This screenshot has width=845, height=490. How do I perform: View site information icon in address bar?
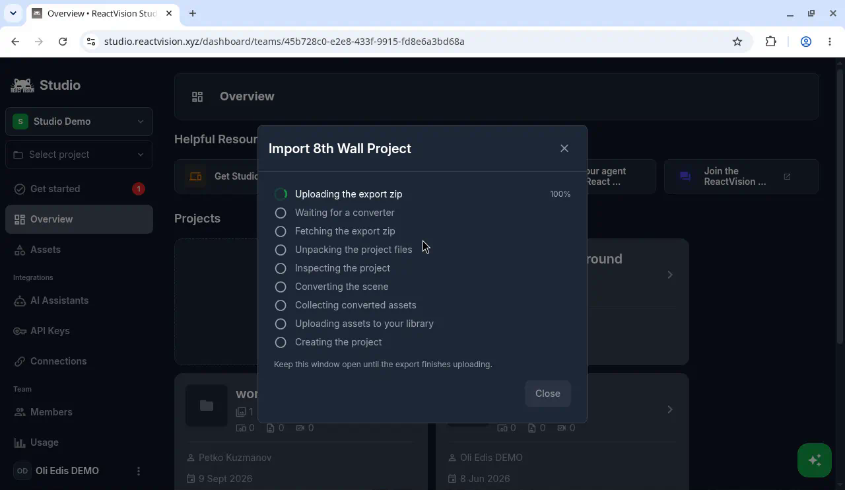[91, 42]
